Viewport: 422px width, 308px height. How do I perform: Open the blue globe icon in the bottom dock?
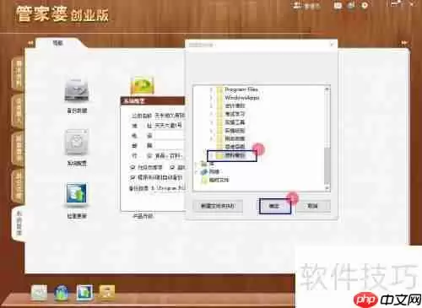(x=62, y=293)
